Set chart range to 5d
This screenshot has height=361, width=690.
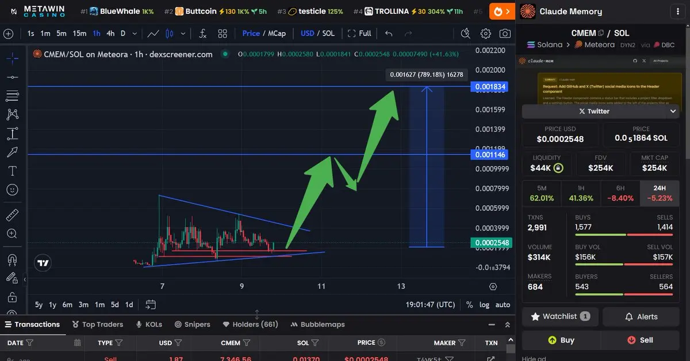click(x=115, y=305)
